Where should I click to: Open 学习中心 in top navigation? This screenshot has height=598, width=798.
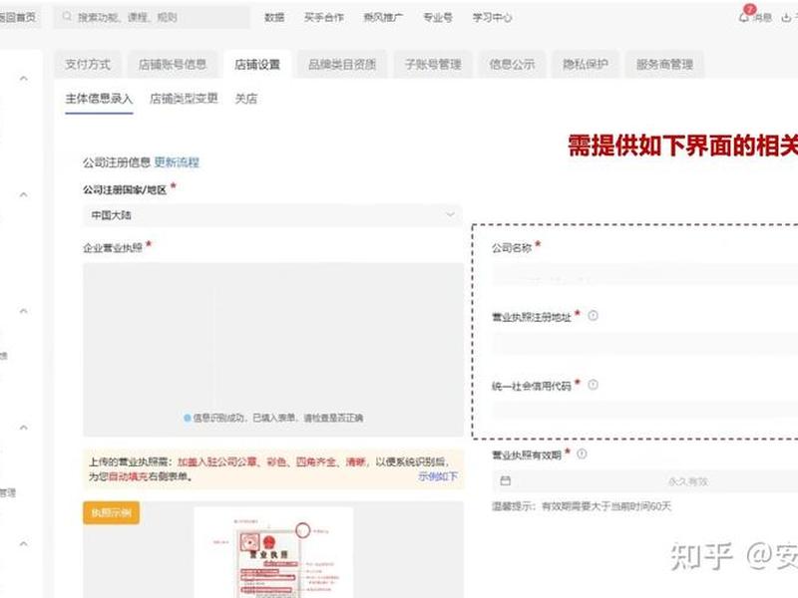tap(492, 17)
